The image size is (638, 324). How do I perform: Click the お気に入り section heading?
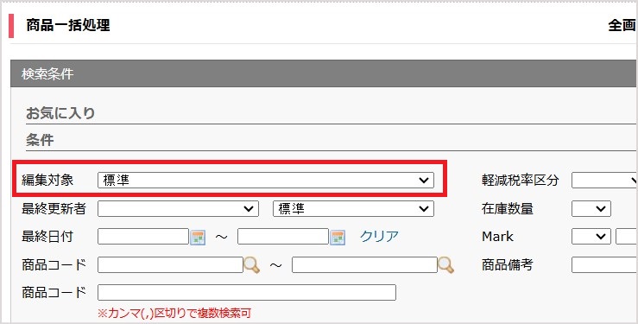coord(60,112)
